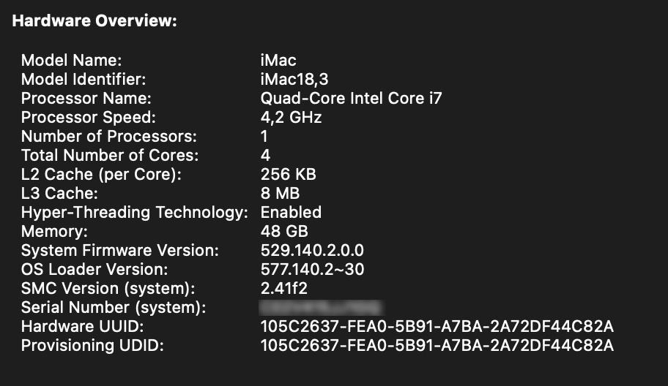Click the Provisioning UDID value

[x=437, y=345]
